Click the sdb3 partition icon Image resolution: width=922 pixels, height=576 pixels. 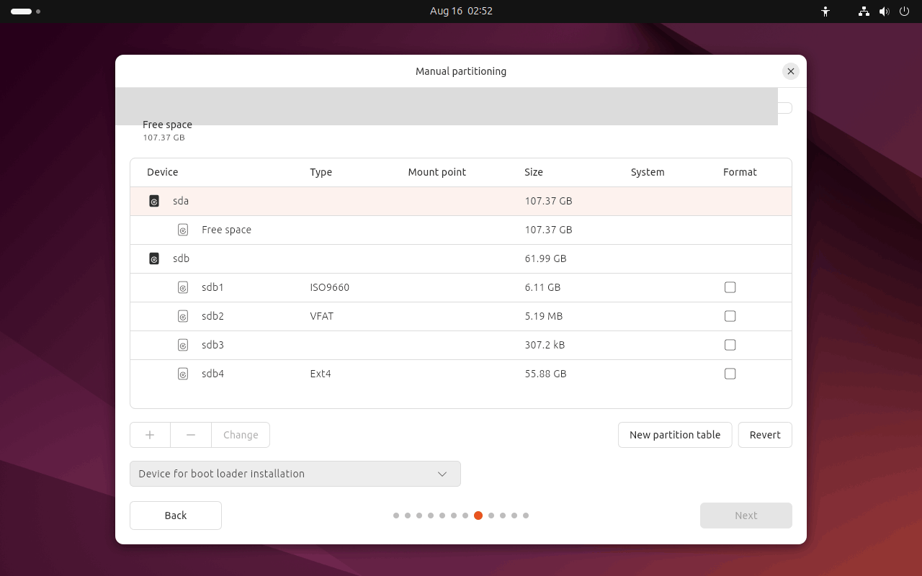tap(183, 345)
